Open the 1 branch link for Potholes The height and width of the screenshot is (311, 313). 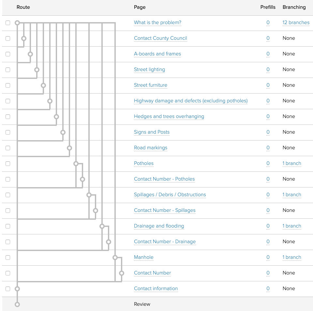291,163
